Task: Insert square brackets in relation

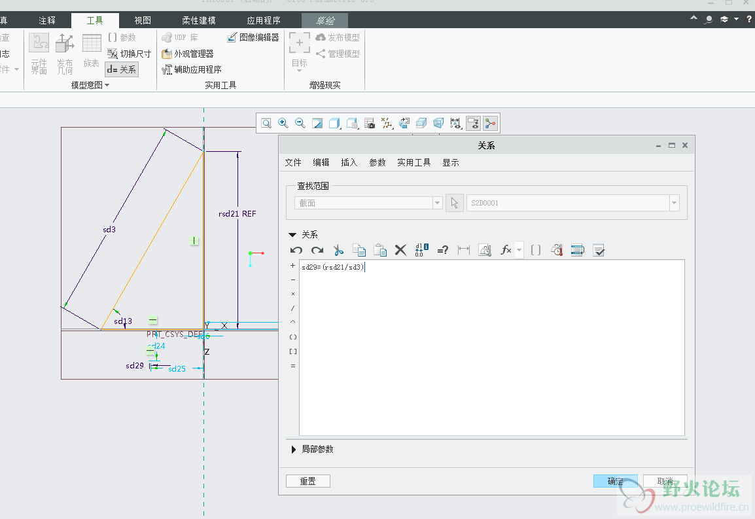Action: click(x=292, y=351)
